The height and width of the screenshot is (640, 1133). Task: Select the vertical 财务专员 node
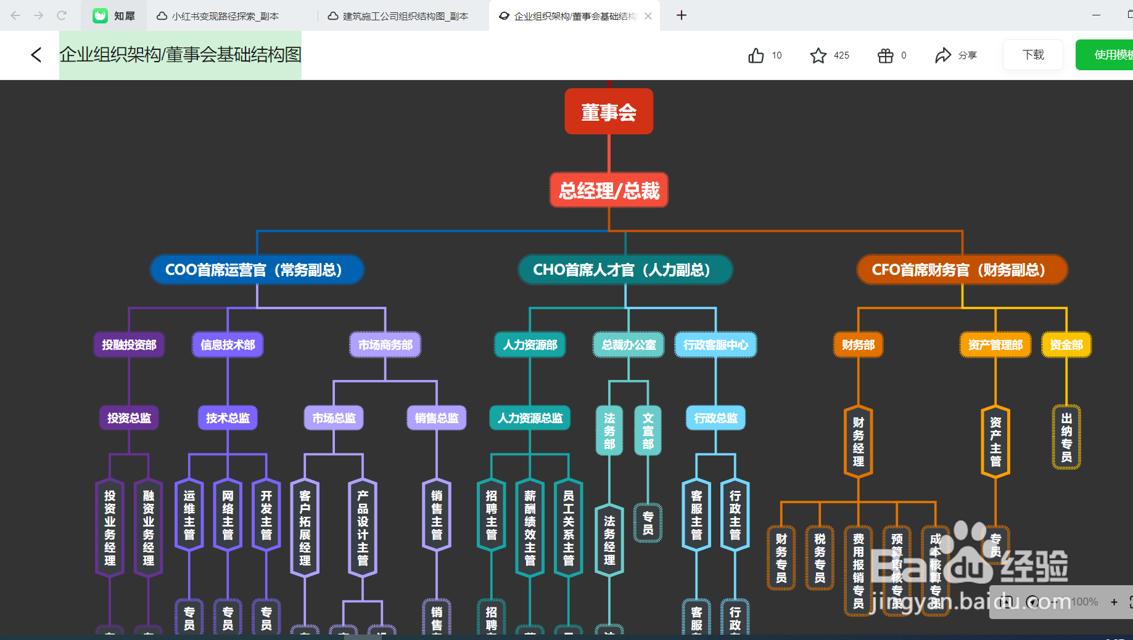(781, 558)
